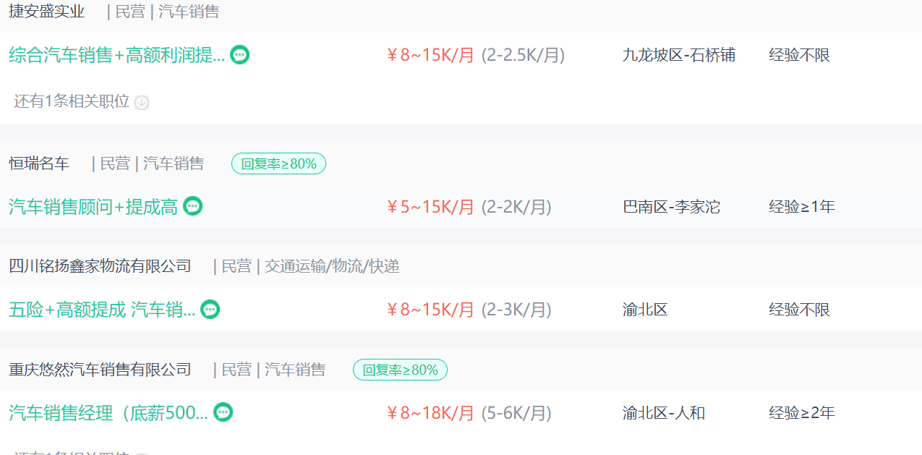922x455 pixels.
Task: Open chat icon beside 综合汽车销售 job
Action: [x=240, y=54]
